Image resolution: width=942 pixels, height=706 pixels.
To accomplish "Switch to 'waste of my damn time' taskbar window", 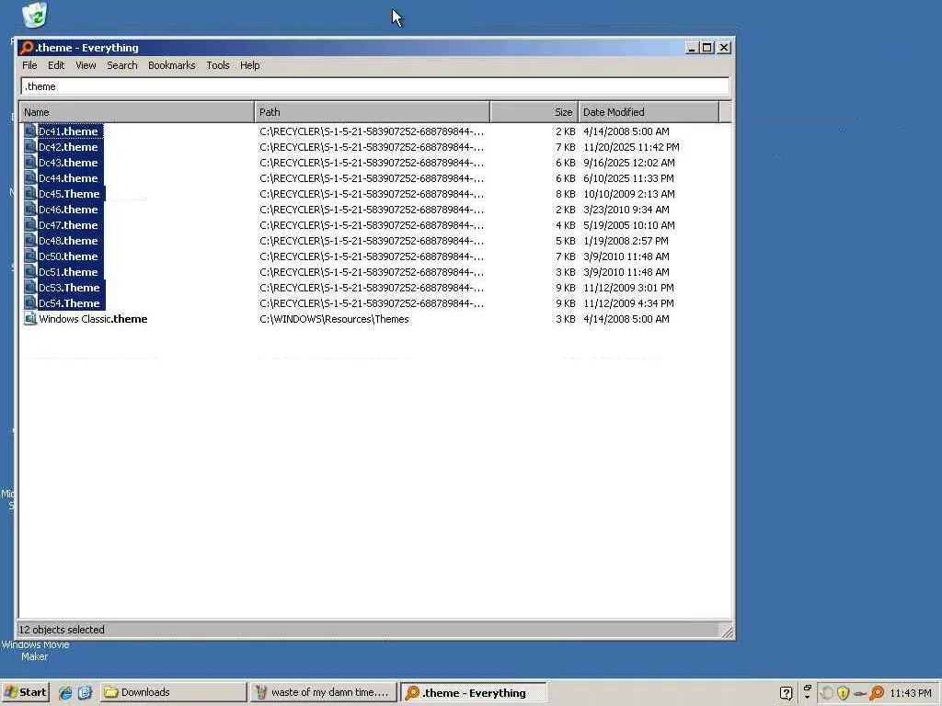I will (323, 692).
